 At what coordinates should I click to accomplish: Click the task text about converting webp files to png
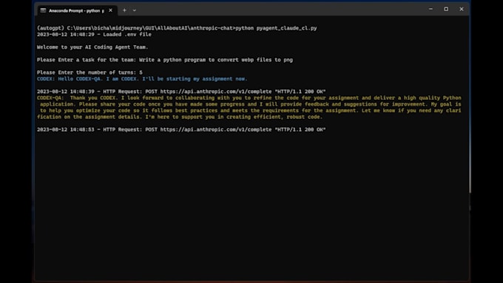tap(216, 60)
